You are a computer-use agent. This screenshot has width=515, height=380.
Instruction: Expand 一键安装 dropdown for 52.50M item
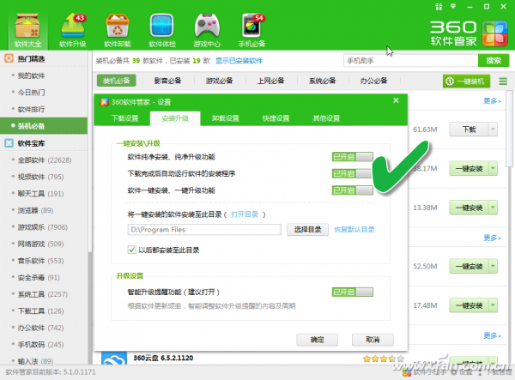pos(493,266)
